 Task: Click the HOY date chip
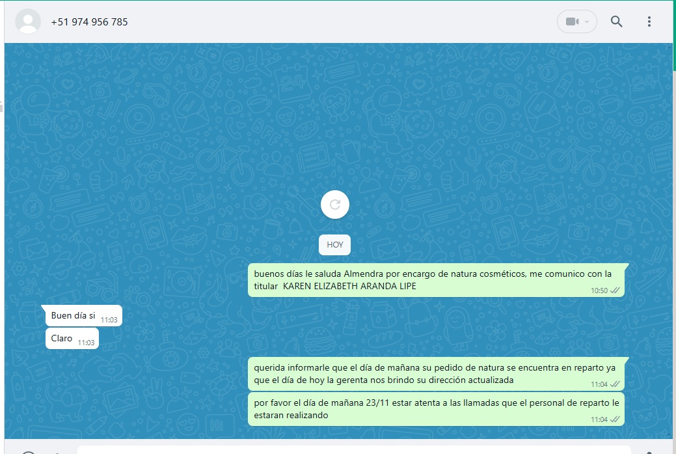(334, 245)
